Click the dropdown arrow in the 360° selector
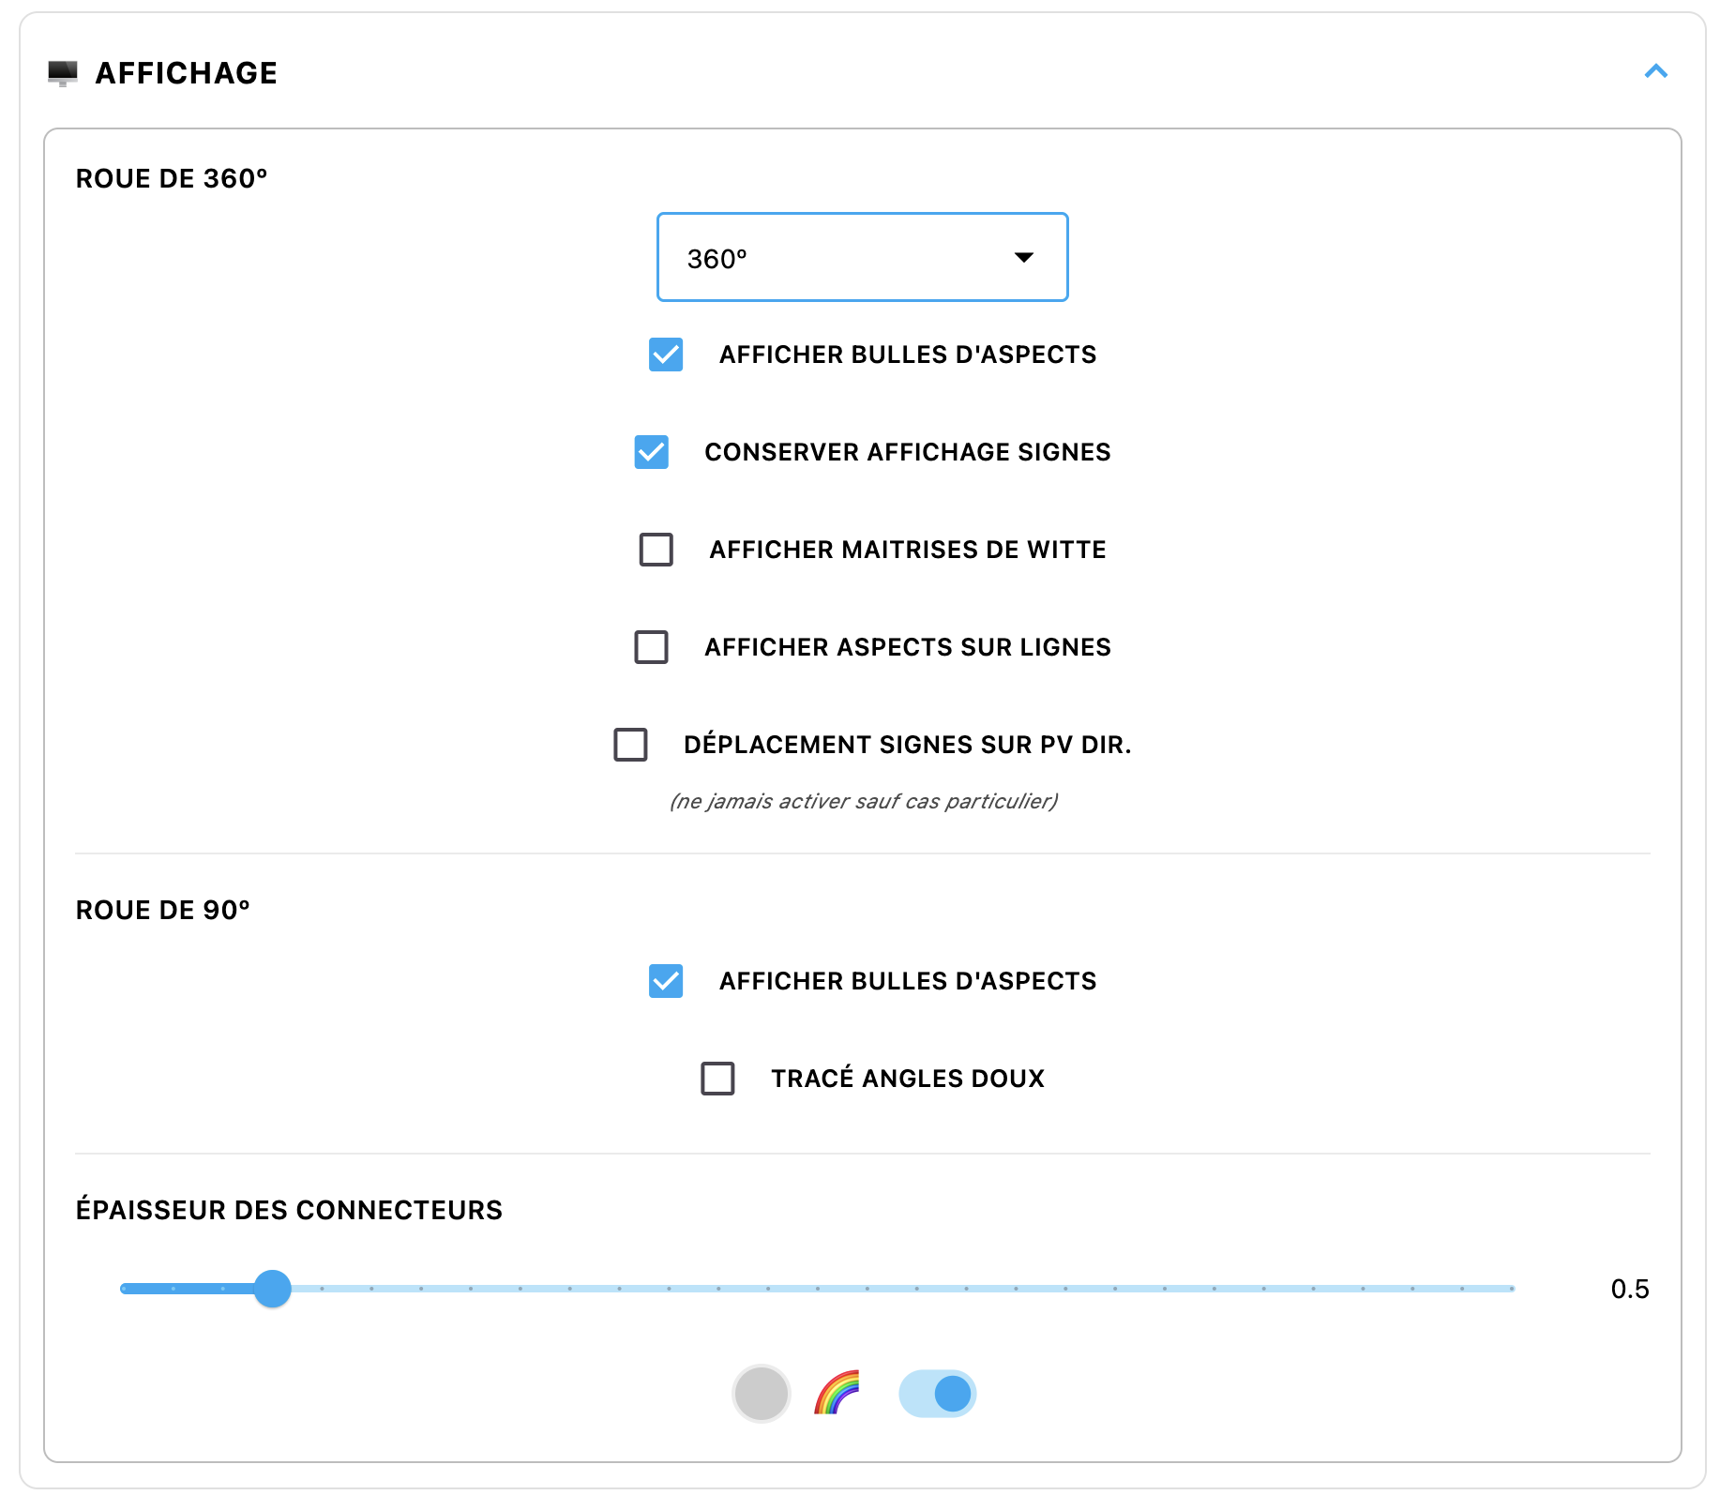This screenshot has width=1735, height=1510. coord(1023,258)
